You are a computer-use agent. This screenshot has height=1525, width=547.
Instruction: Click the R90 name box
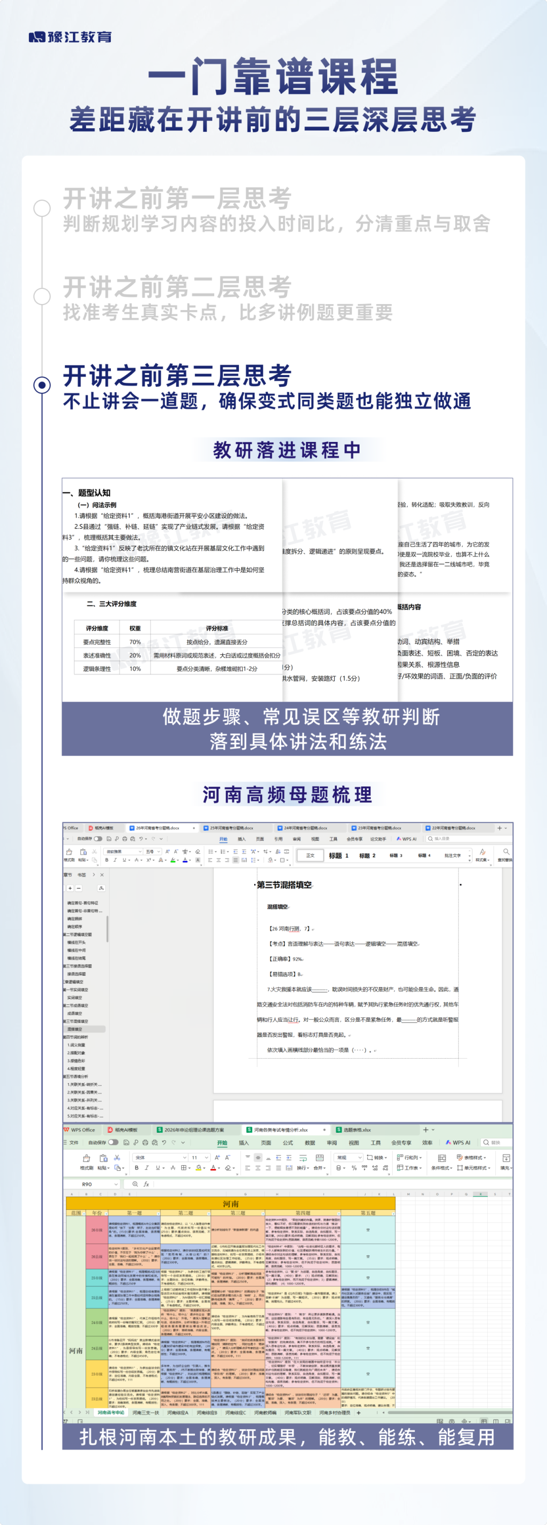[x=92, y=1184]
